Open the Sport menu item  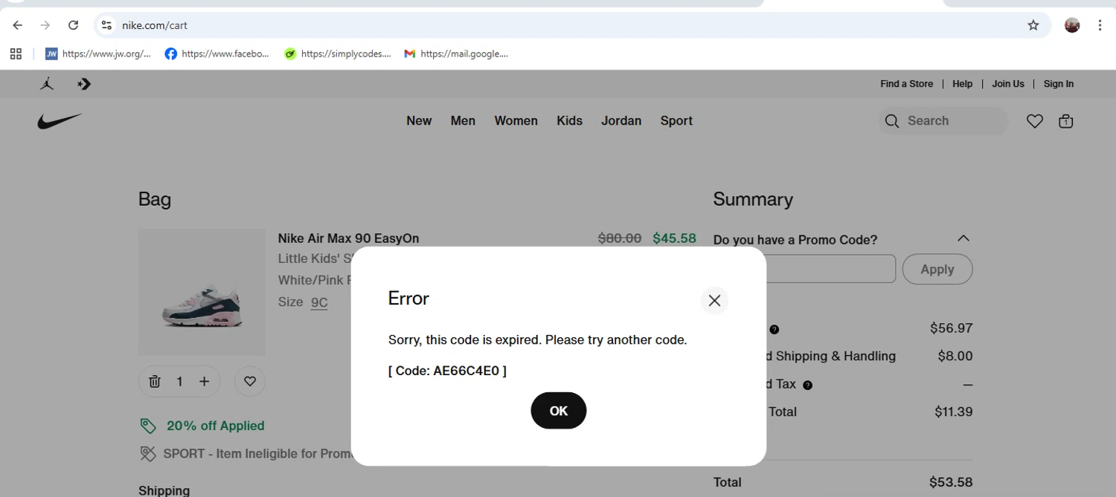pyautogui.click(x=676, y=120)
